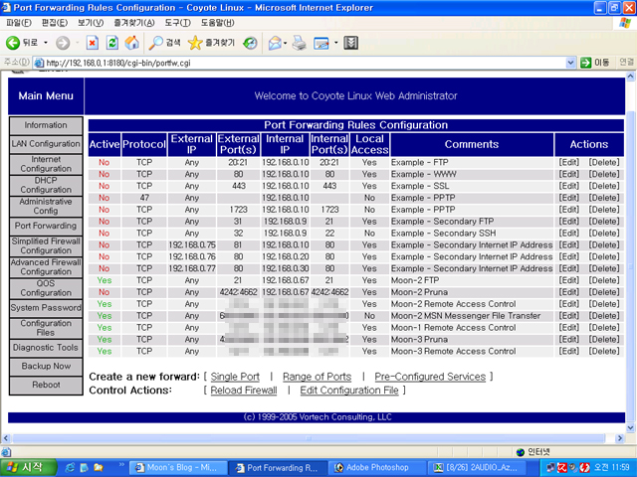Image resolution: width=637 pixels, height=477 pixels.
Task: Switch to the Adobe Photoshop taskbar window
Action: point(376,468)
